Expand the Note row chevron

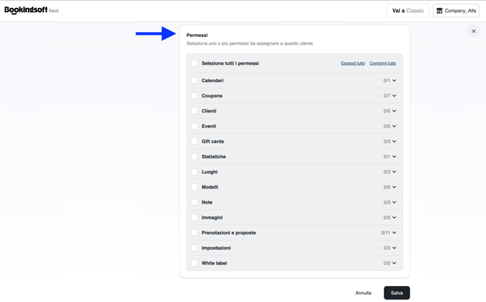[395, 202]
